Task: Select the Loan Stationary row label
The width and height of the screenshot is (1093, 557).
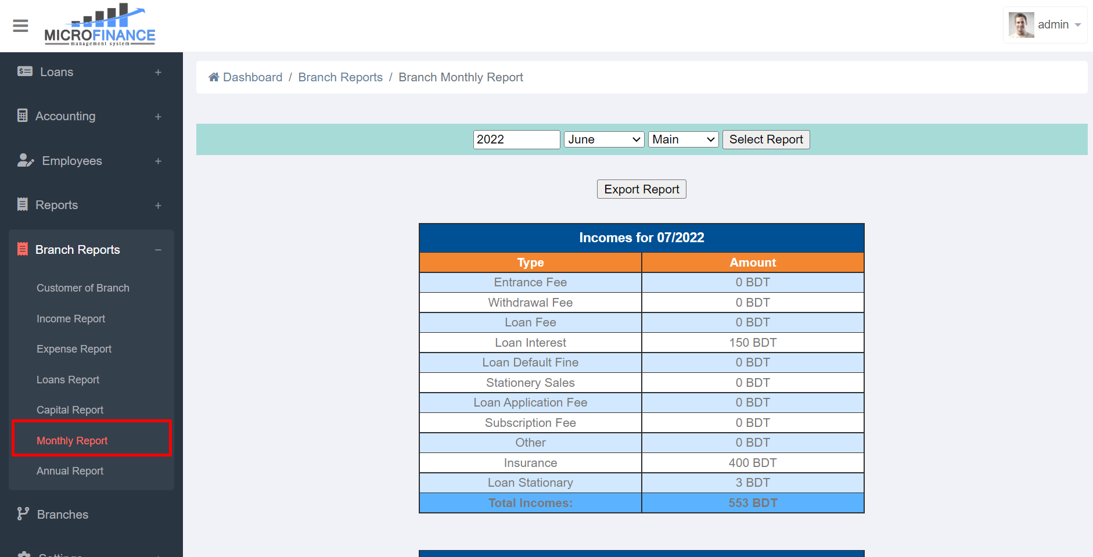Action: pyautogui.click(x=530, y=483)
